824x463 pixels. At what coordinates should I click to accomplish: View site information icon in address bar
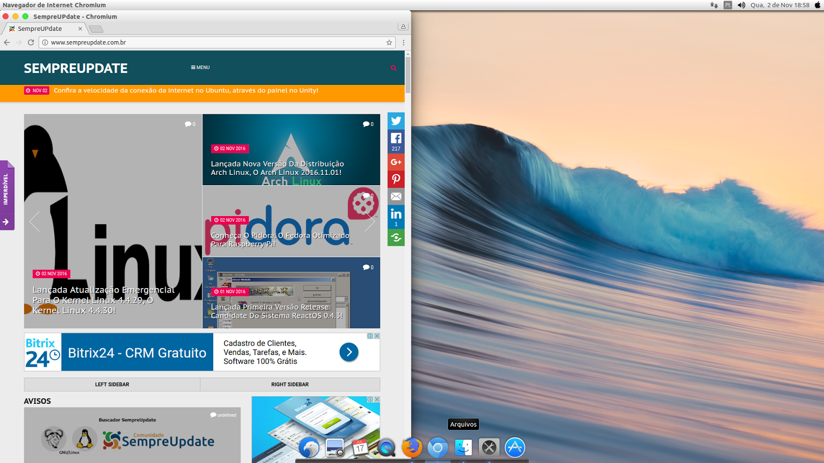click(45, 43)
